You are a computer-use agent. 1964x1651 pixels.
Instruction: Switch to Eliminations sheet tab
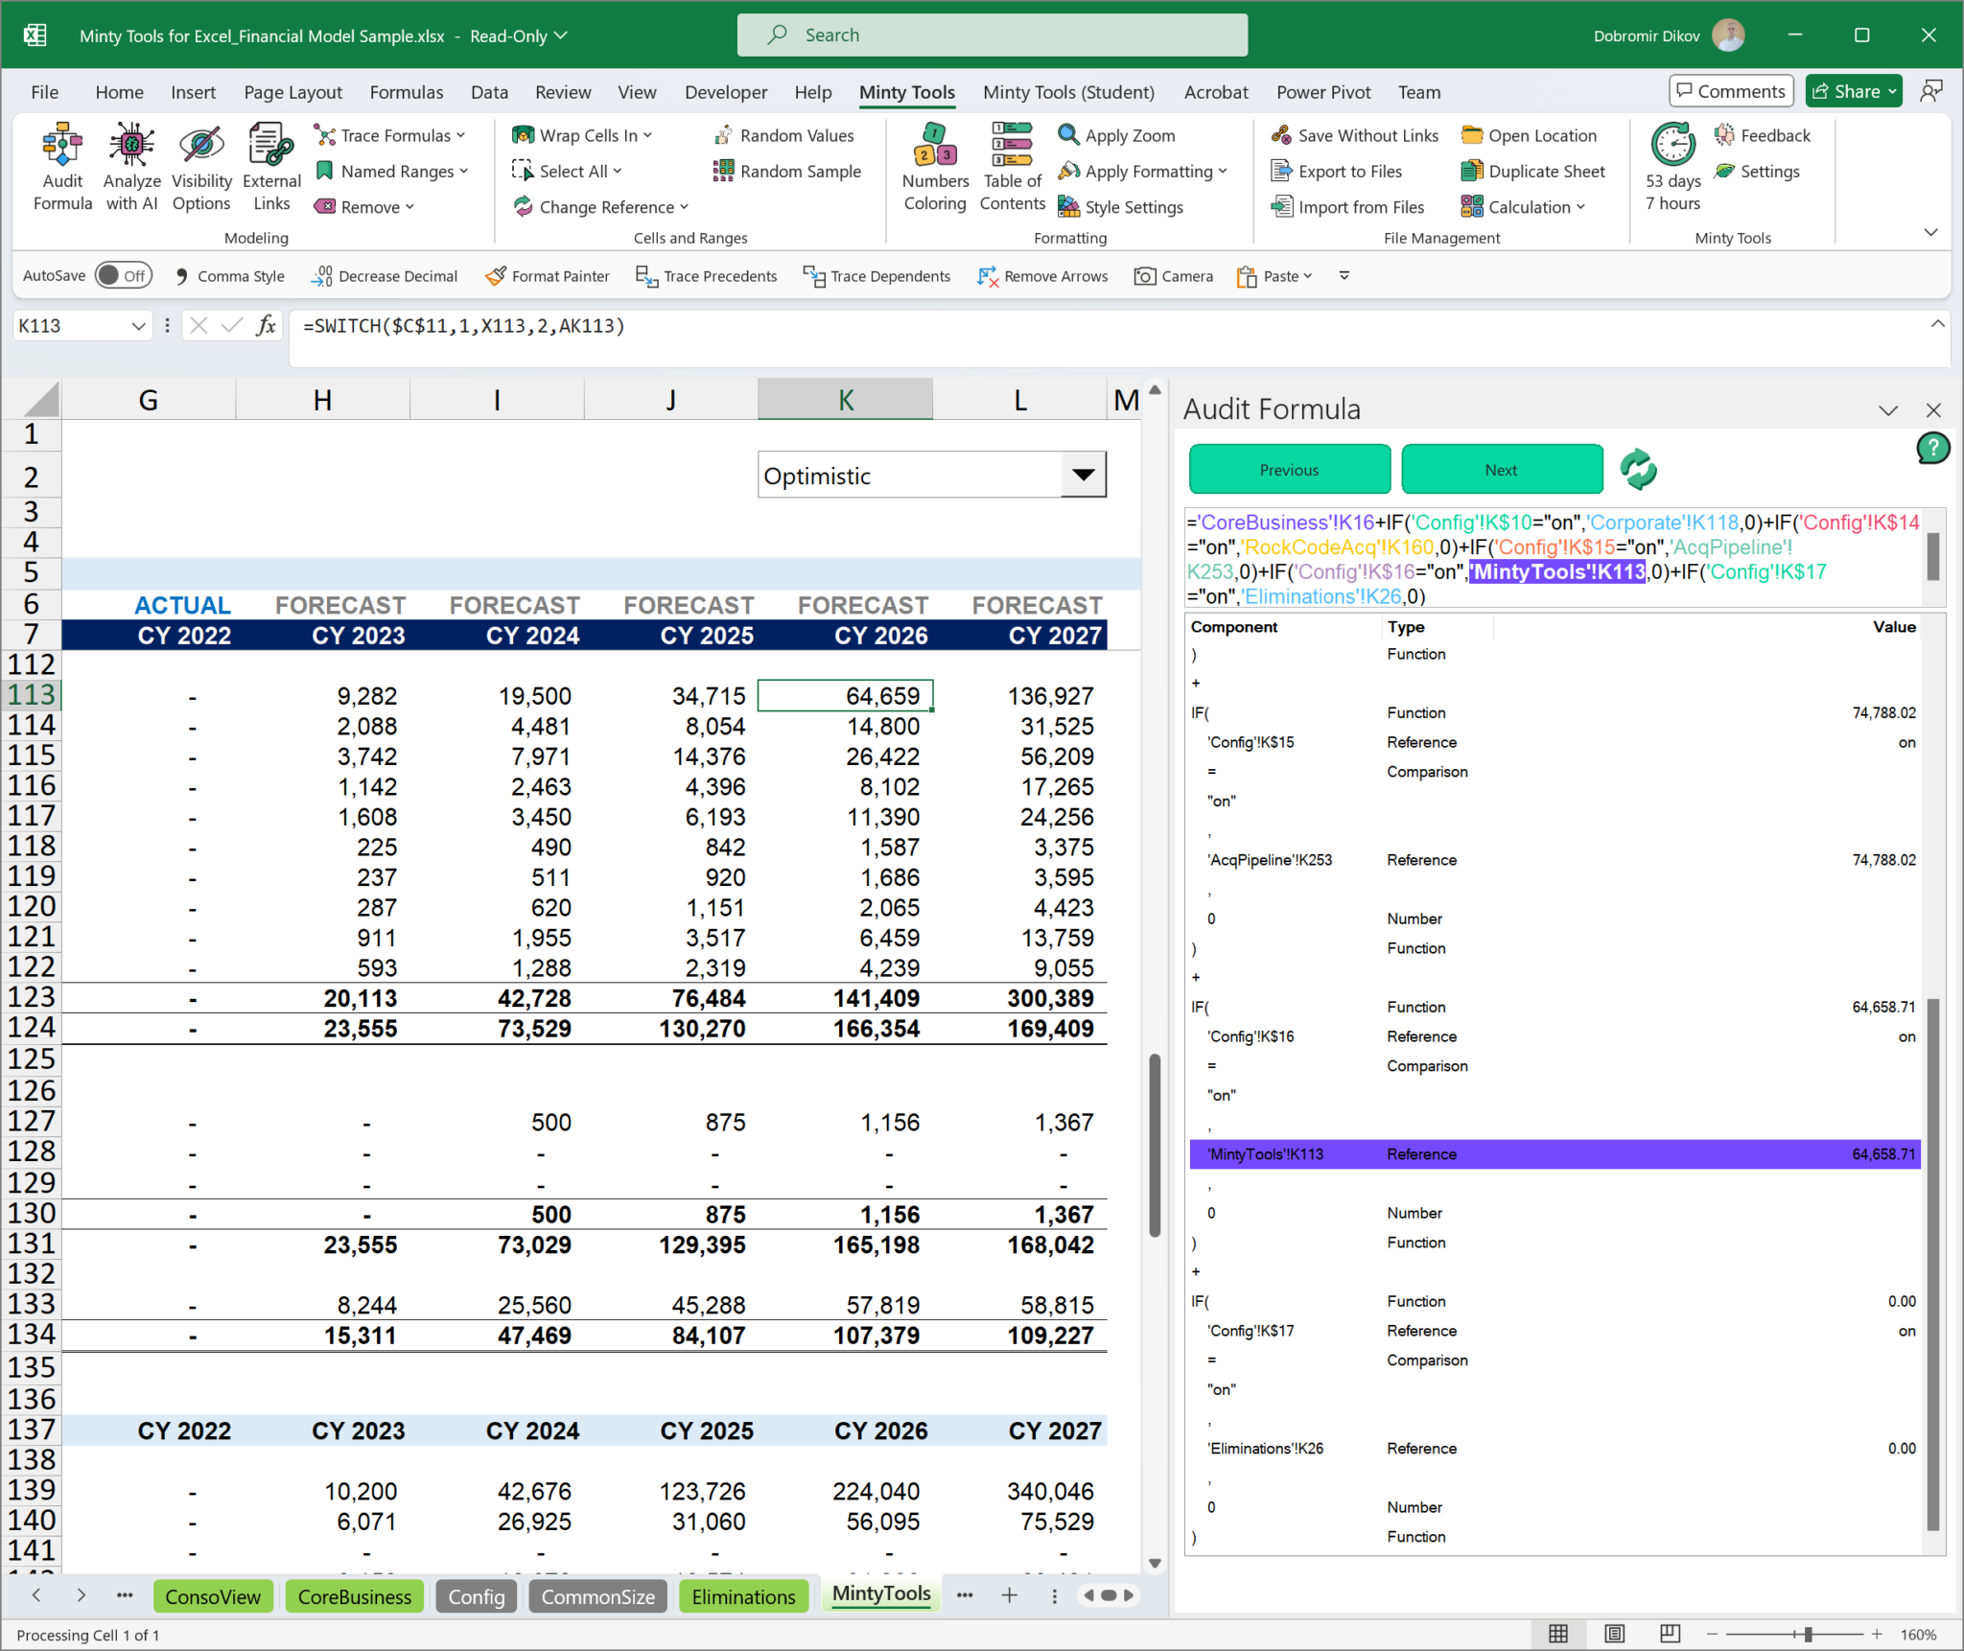[743, 1596]
